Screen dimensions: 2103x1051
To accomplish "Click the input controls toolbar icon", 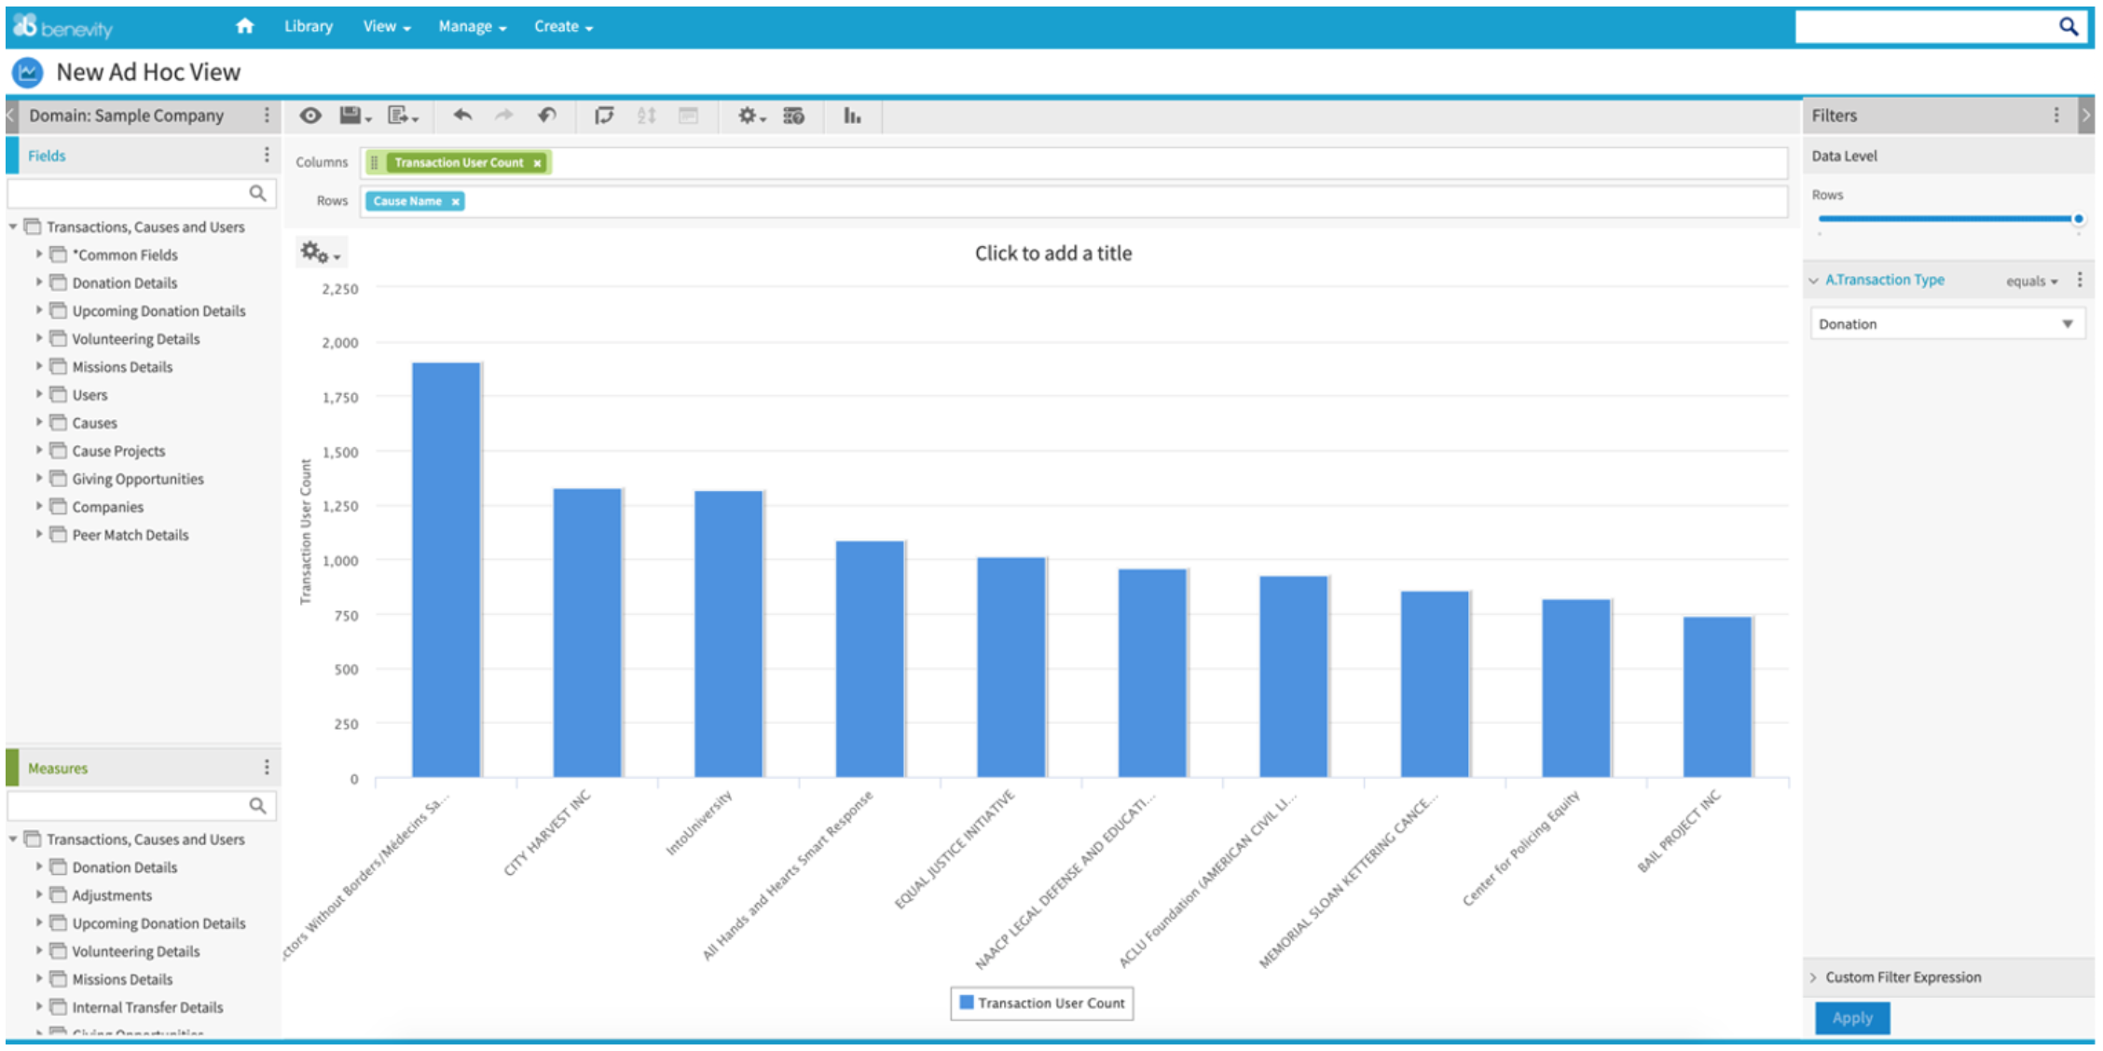I will click(x=688, y=116).
